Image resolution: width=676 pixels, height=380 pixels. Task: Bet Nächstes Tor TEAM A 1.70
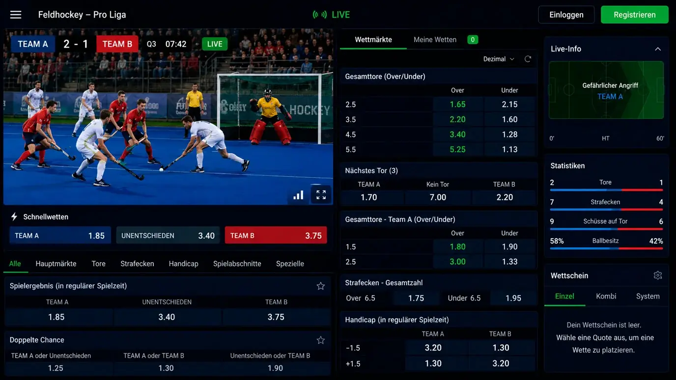point(373,197)
